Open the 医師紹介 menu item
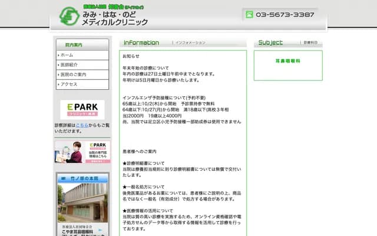 [82, 65]
